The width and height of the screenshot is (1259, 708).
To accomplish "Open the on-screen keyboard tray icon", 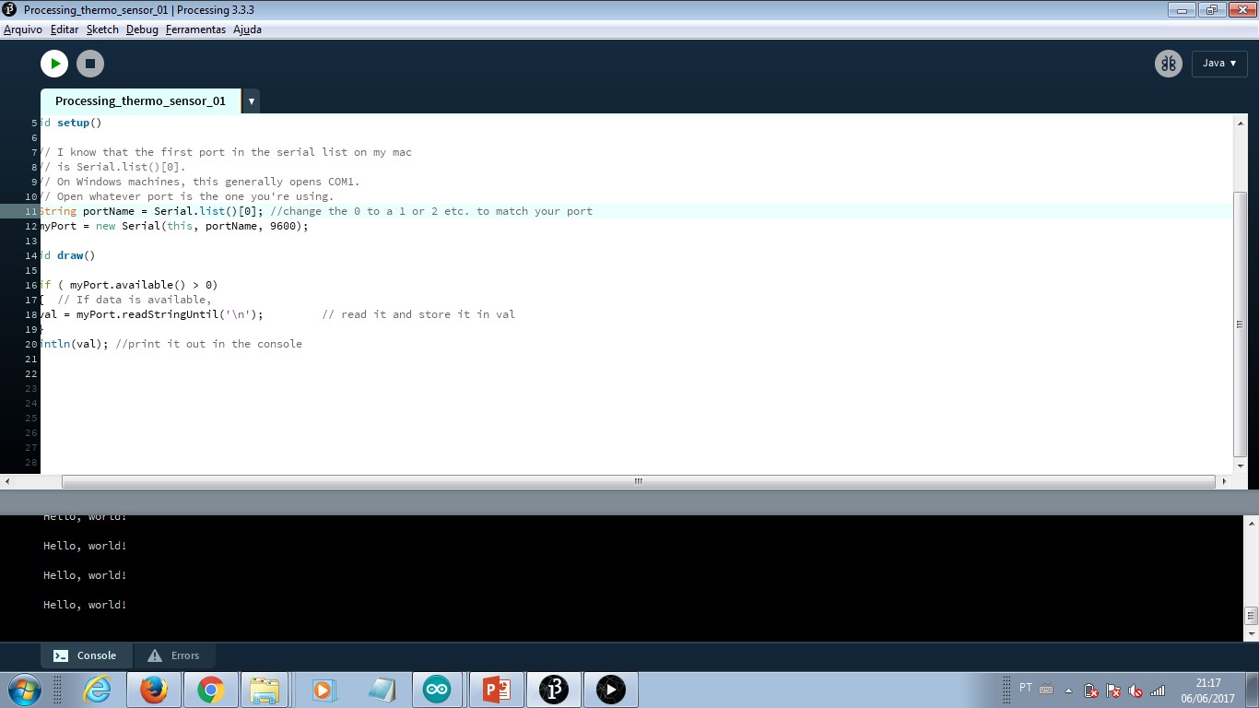I will (x=1046, y=690).
